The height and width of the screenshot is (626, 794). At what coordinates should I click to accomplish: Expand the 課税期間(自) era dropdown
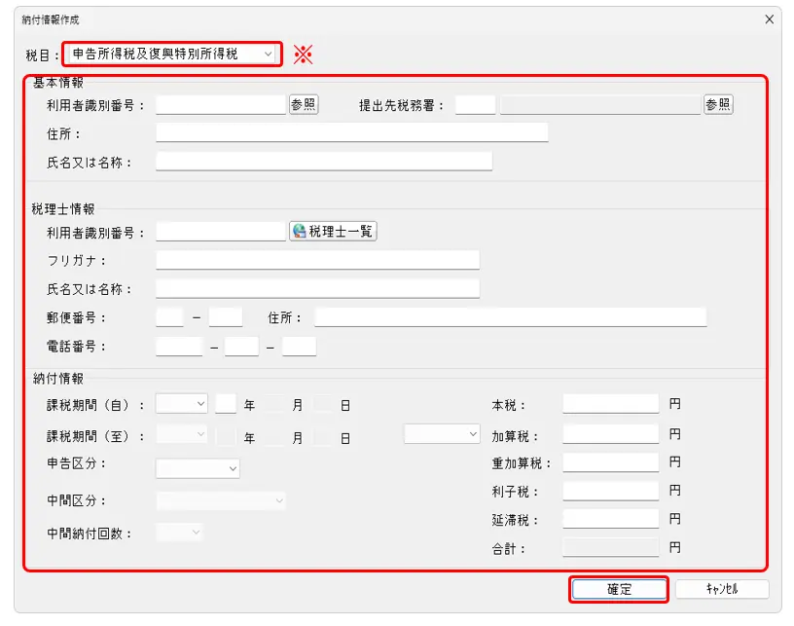182,403
